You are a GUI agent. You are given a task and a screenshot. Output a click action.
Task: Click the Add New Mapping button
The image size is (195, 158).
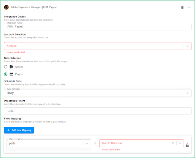pyautogui.click(x=19, y=130)
